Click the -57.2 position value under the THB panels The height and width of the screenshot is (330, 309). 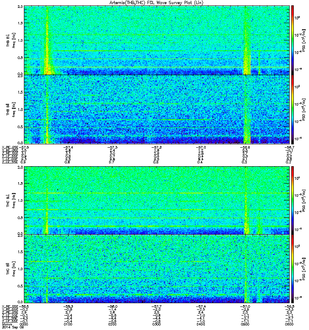point(157,147)
